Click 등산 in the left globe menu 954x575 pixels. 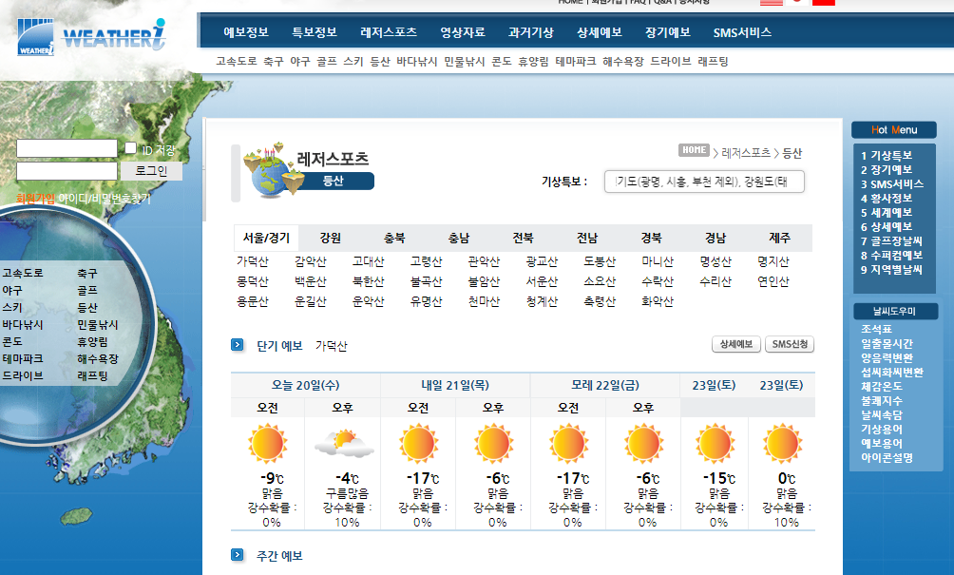[x=87, y=308]
